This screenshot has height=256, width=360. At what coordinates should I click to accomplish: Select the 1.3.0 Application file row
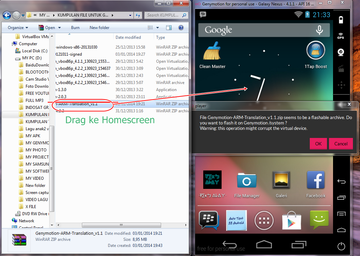[122, 90]
